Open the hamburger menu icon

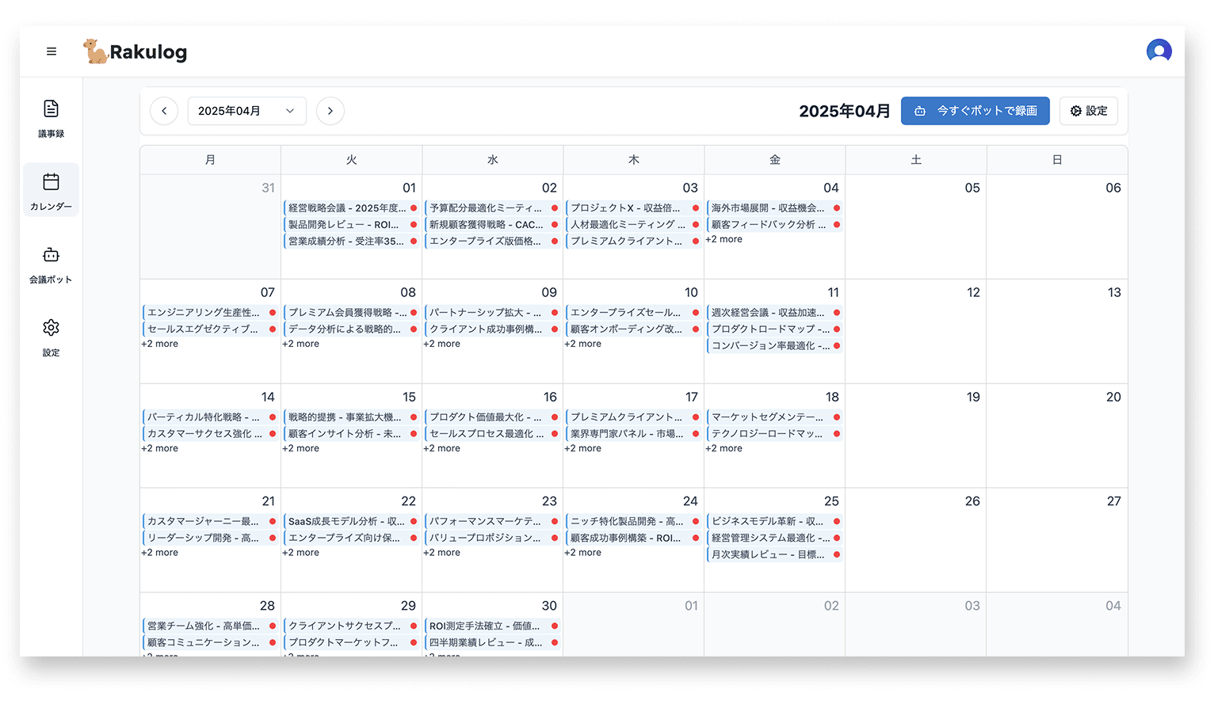[x=52, y=51]
